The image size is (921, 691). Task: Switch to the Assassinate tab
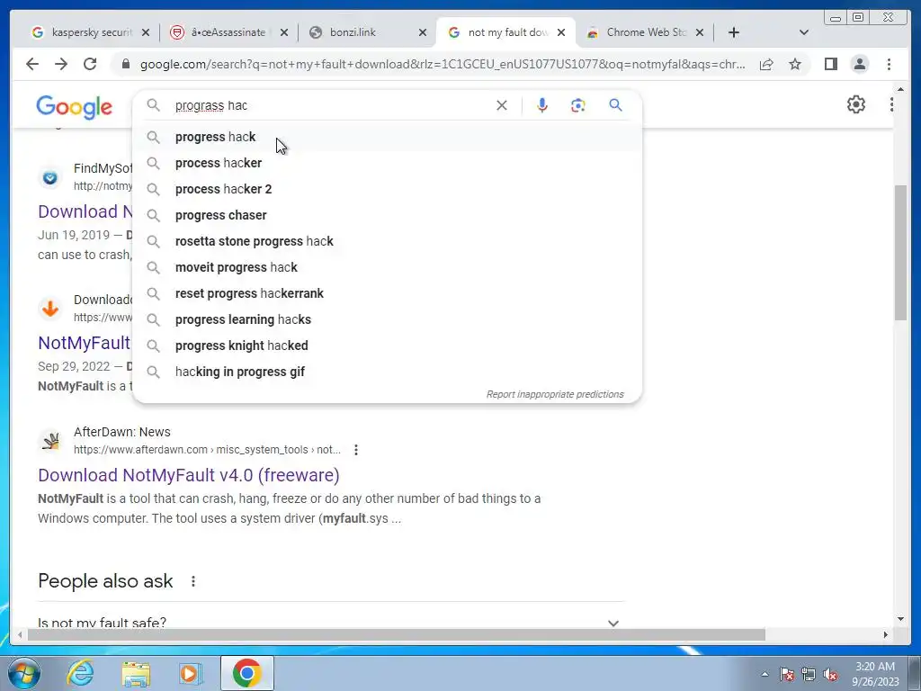pyautogui.click(x=228, y=32)
